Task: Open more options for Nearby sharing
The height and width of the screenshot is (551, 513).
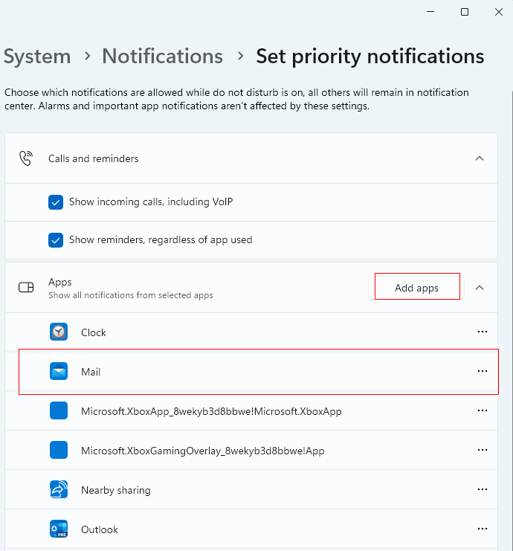Action: coord(482,489)
